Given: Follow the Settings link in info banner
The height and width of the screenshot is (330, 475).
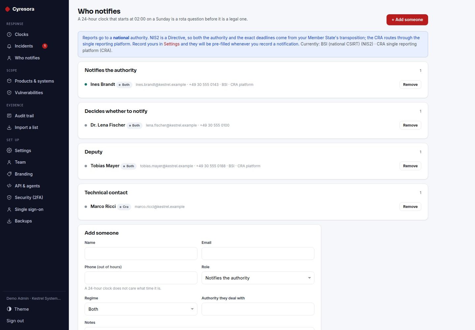Looking at the screenshot, I should 172,44.
